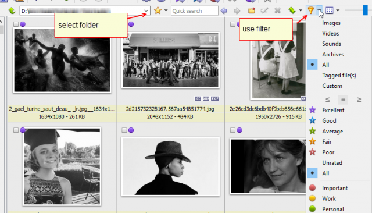Tick checkbox on gael_turine_saut_deau image
Image resolution: width=372 pixels, height=213 pixels.
click(16, 24)
